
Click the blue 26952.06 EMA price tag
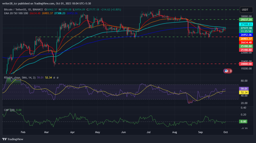(x=246, y=35)
